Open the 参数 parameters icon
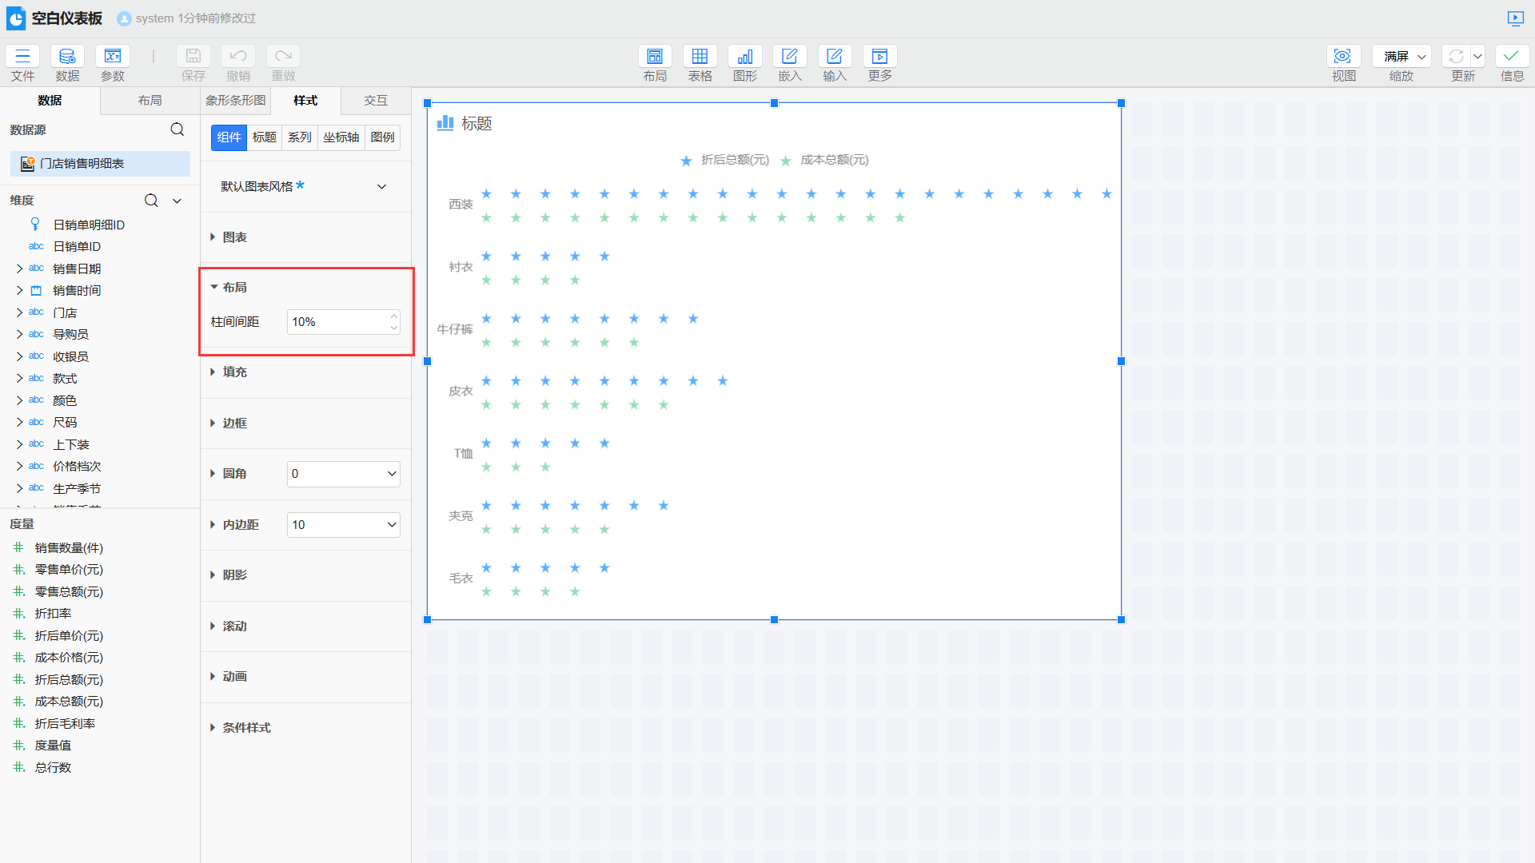Image resolution: width=1535 pixels, height=863 pixels. [113, 56]
